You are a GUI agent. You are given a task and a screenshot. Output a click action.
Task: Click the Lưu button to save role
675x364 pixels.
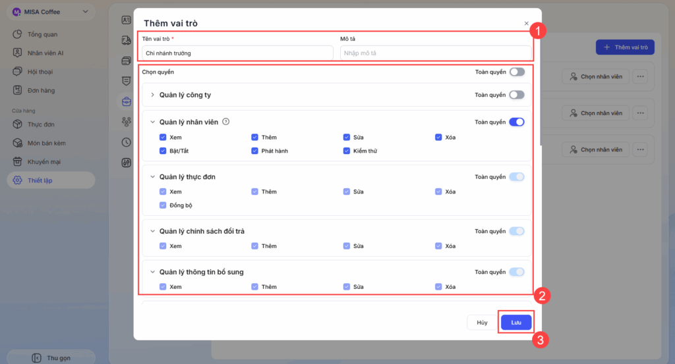click(x=516, y=323)
